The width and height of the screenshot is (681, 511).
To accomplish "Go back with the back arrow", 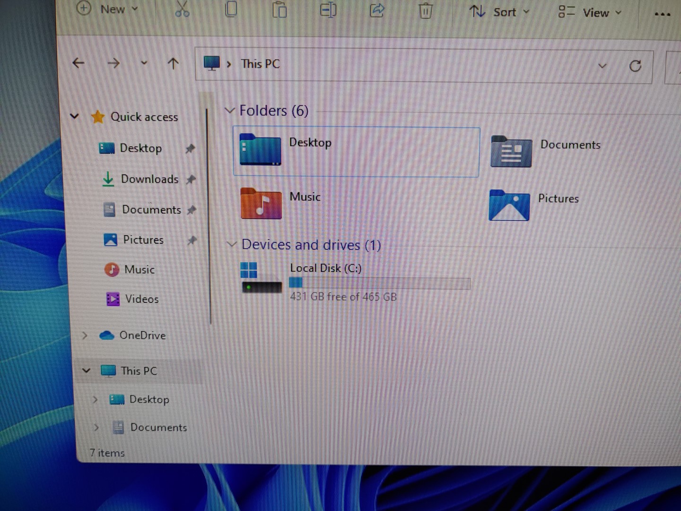I will (79, 62).
